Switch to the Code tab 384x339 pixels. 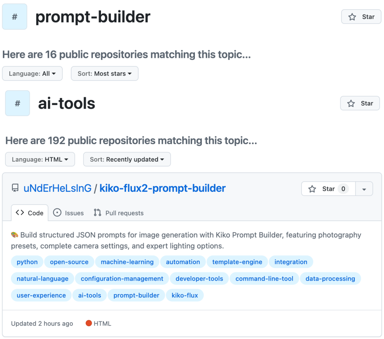[30, 213]
